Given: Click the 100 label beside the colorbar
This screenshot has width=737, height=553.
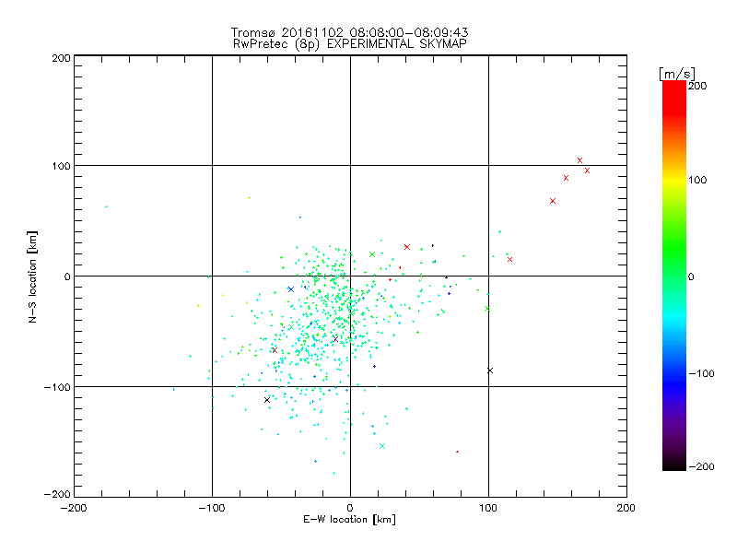Looking at the screenshot, I should [x=697, y=180].
